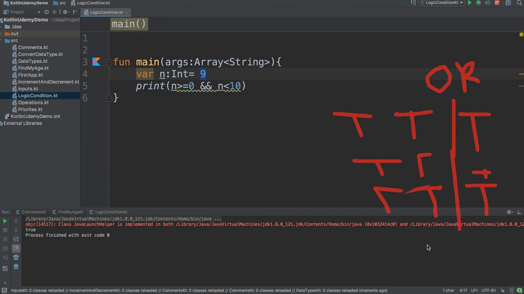524x294 pixels.
Task: Open Comments.kt in the project tree
Action: [33, 47]
